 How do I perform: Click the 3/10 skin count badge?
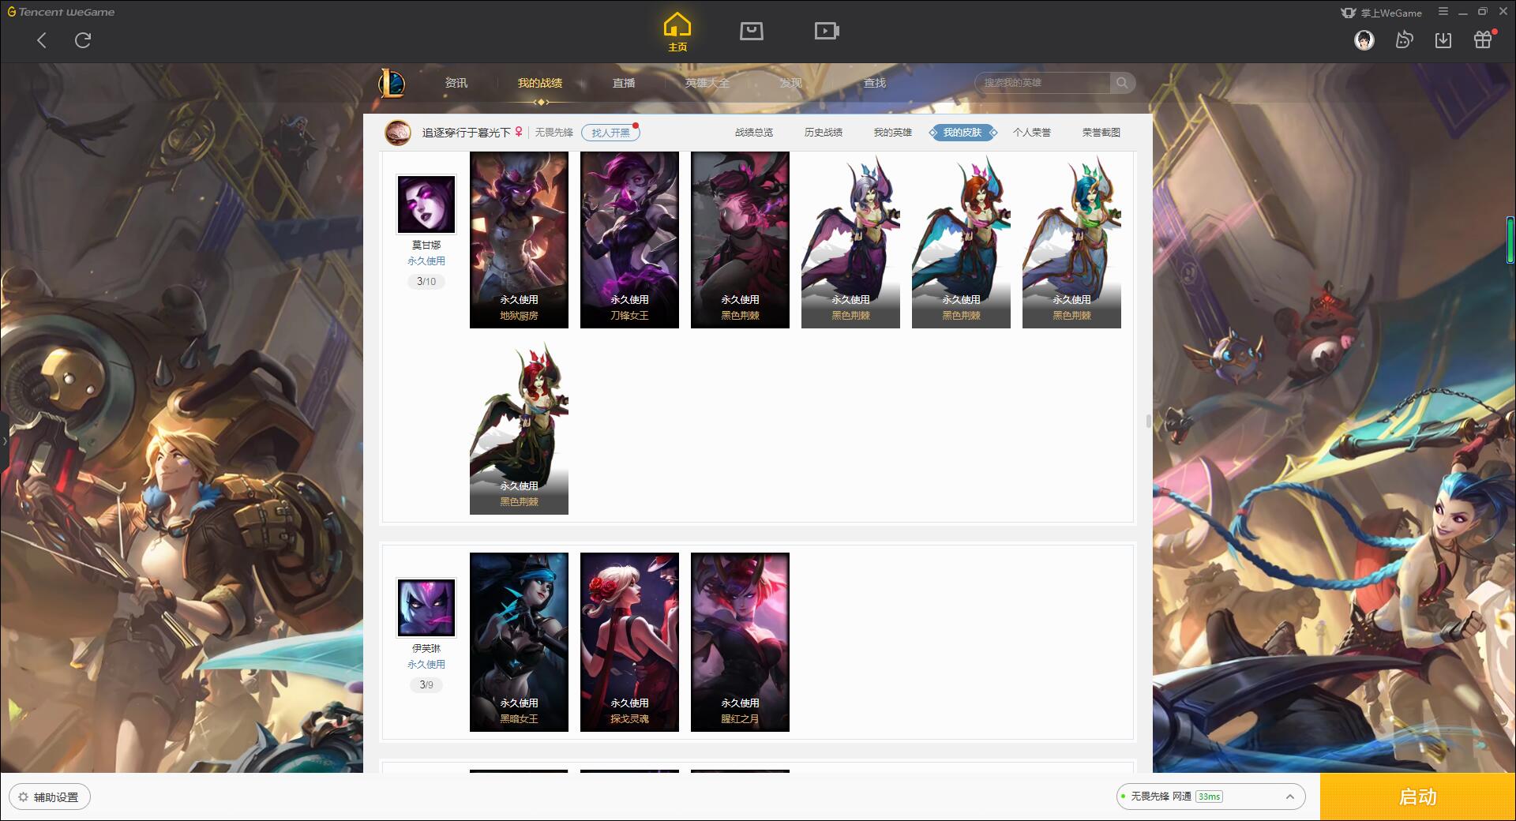(426, 282)
